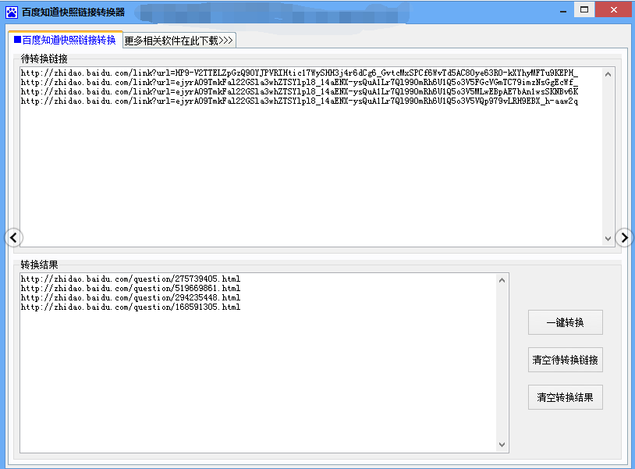Minimize the converter window

tap(563, 10)
